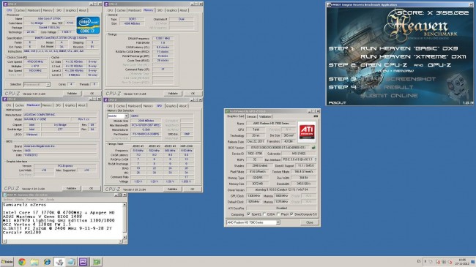Click the Heaven Benchmark title bar icon
The image size is (476, 267).
(329, 4)
